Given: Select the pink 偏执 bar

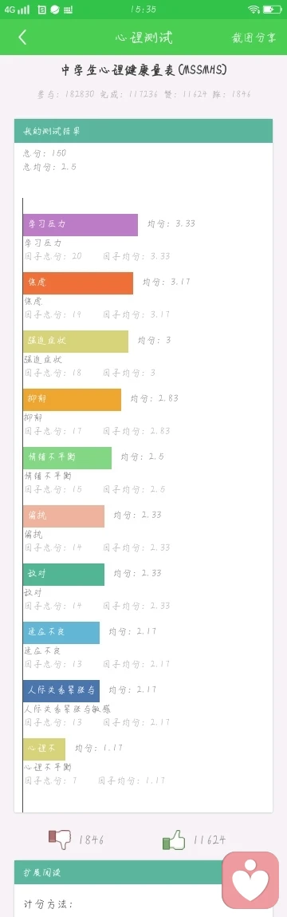Looking at the screenshot, I should click(64, 516).
